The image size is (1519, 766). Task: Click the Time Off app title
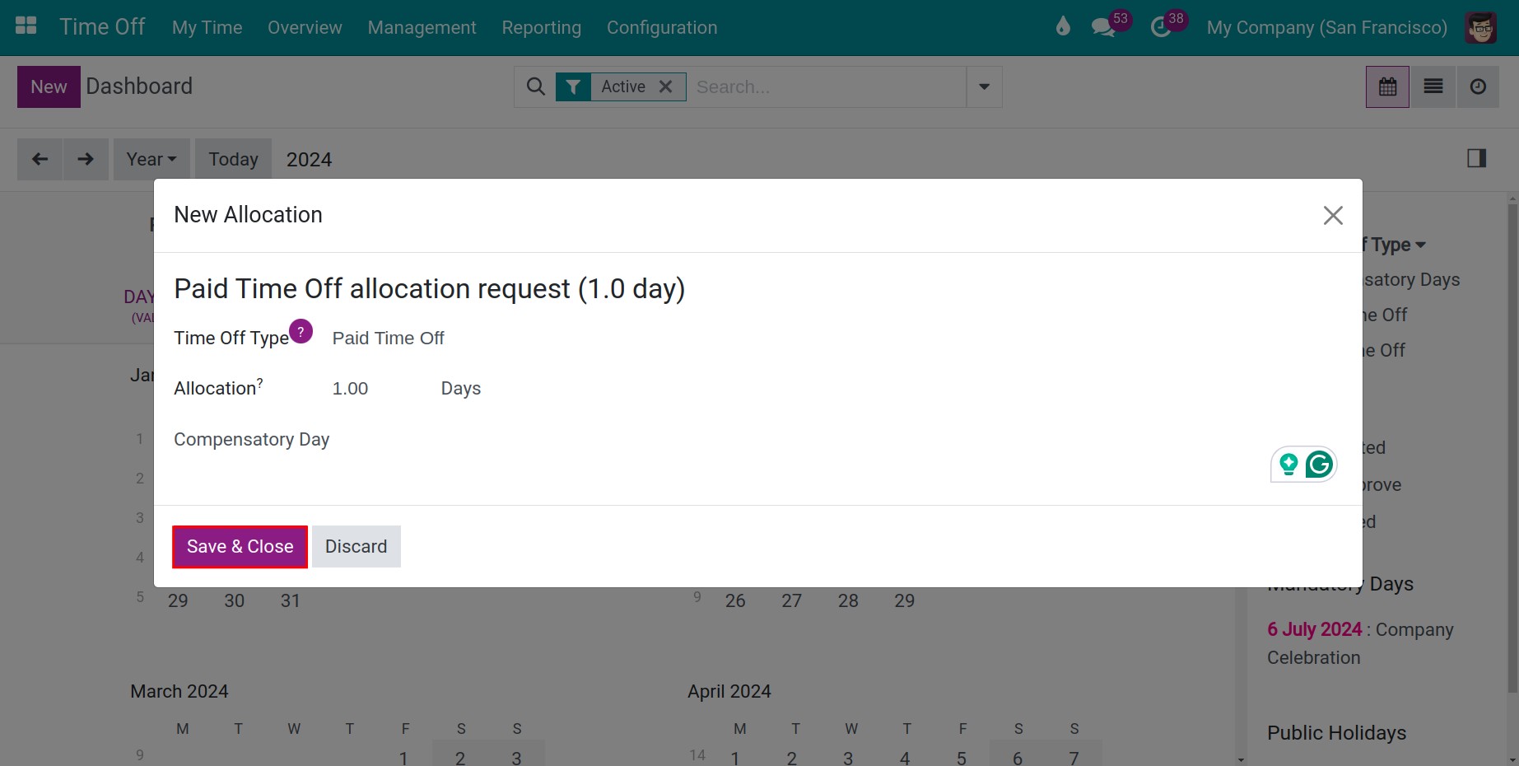tap(102, 26)
